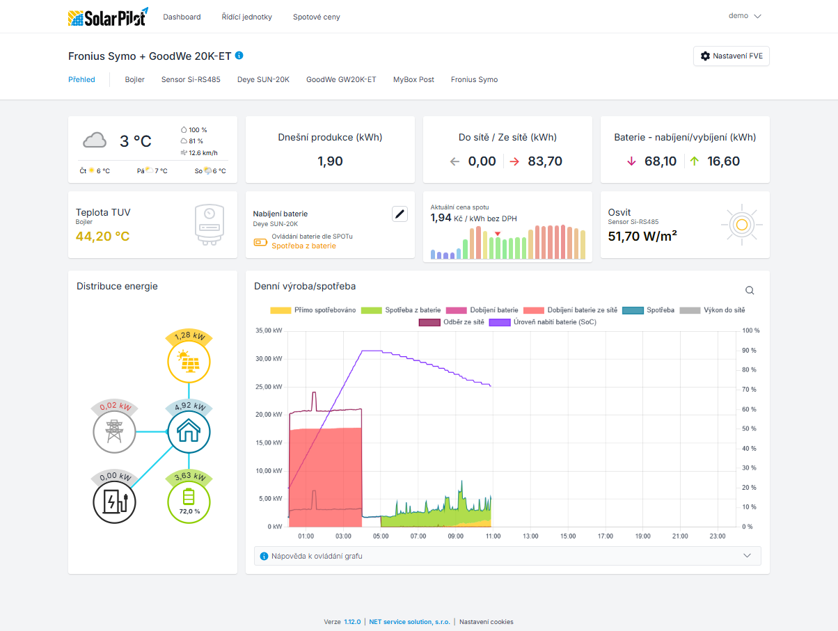Open the 'Řídící jednotky' menu item
The height and width of the screenshot is (631, 838).
(246, 17)
